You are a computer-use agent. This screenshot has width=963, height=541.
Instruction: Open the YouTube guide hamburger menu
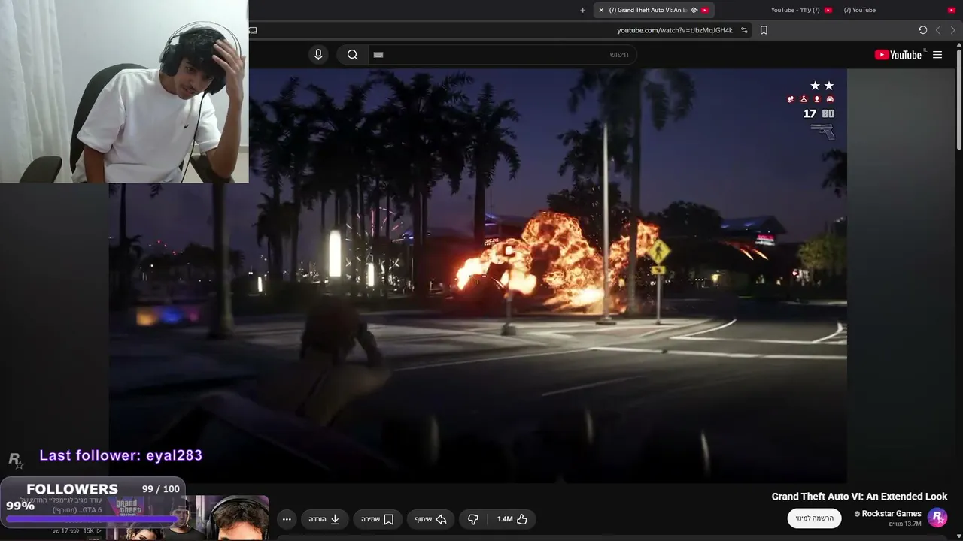click(x=937, y=55)
